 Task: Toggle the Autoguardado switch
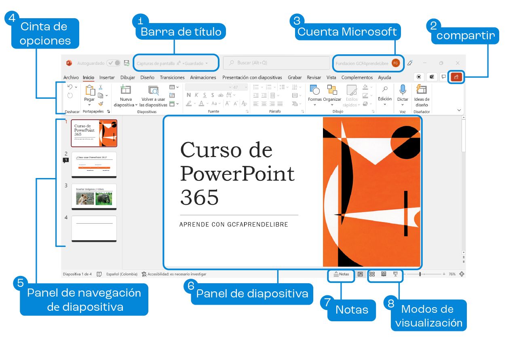coord(114,63)
